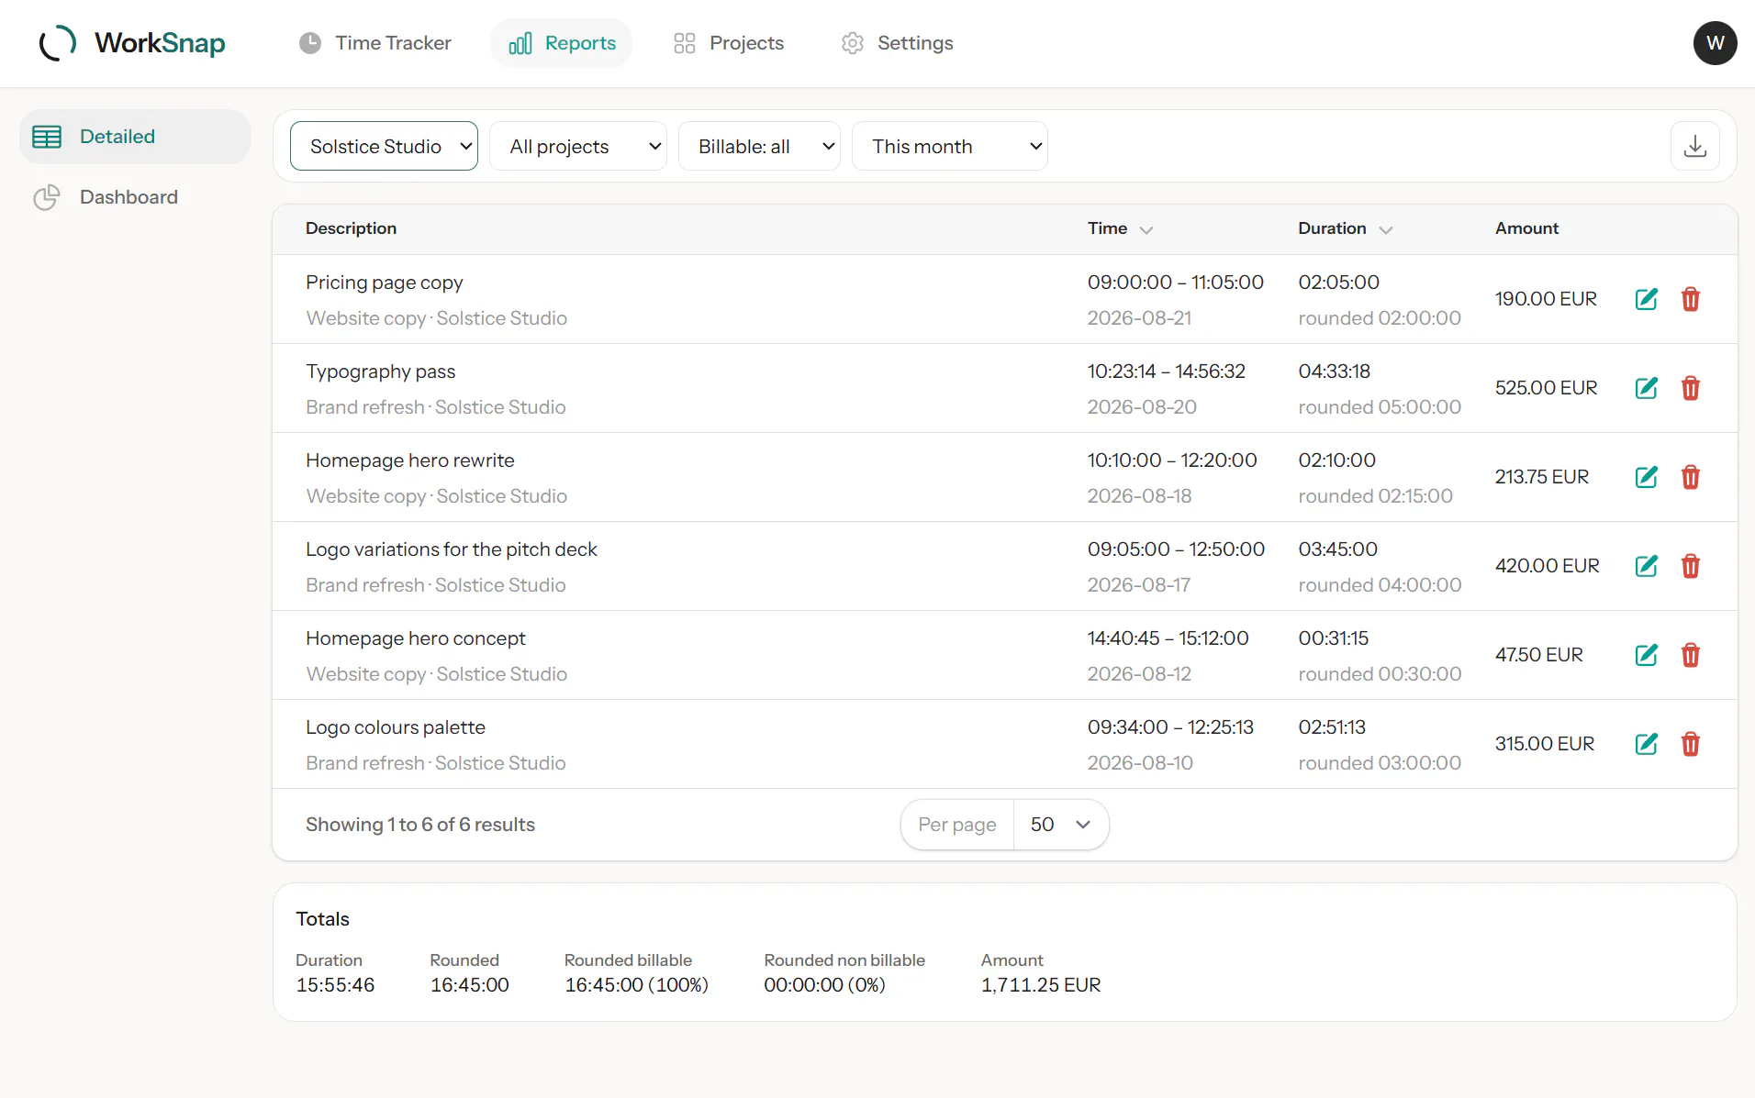Open the user avatar menu

point(1715,43)
